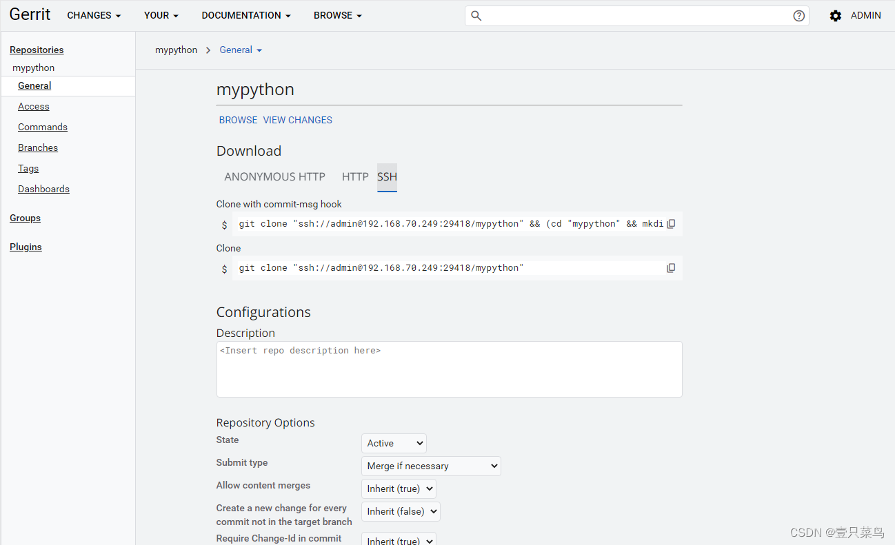This screenshot has width=895, height=545.
Task: Open the Commands sidebar page
Action: click(43, 127)
